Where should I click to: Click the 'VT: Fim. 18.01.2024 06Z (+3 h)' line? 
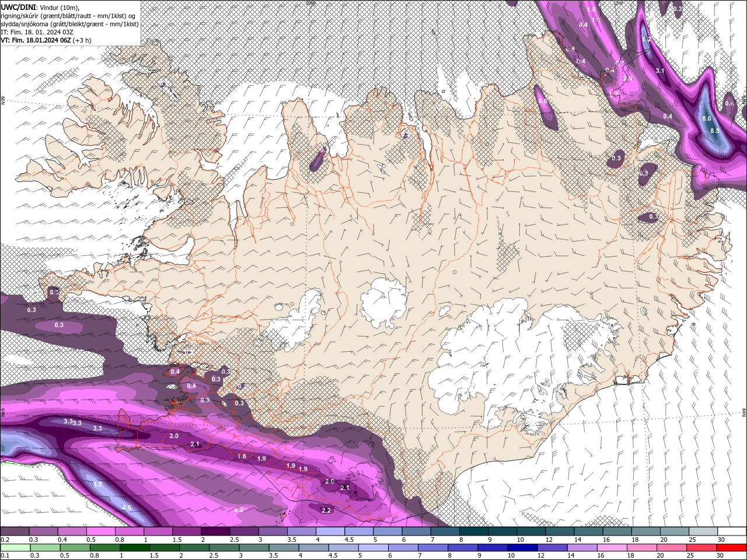(x=46, y=40)
